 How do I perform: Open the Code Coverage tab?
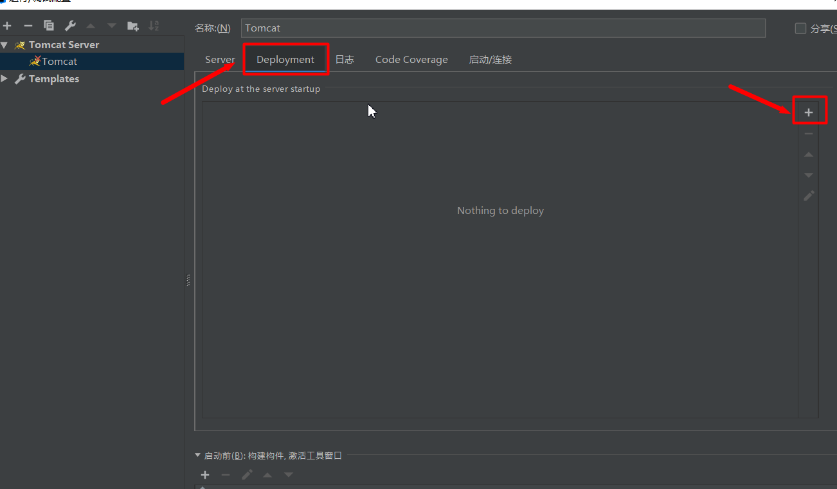tap(411, 59)
